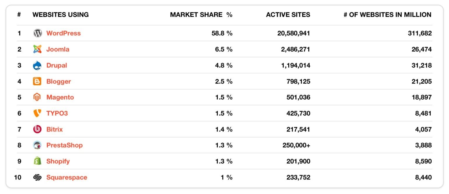This screenshot has width=449, height=194.
Task: Click the Joomla logo icon
Action: coord(38,49)
